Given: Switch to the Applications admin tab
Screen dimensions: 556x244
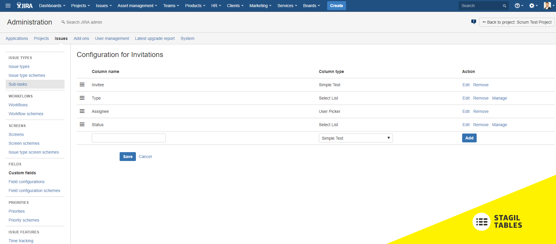Looking at the screenshot, I should (x=17, y=38).
